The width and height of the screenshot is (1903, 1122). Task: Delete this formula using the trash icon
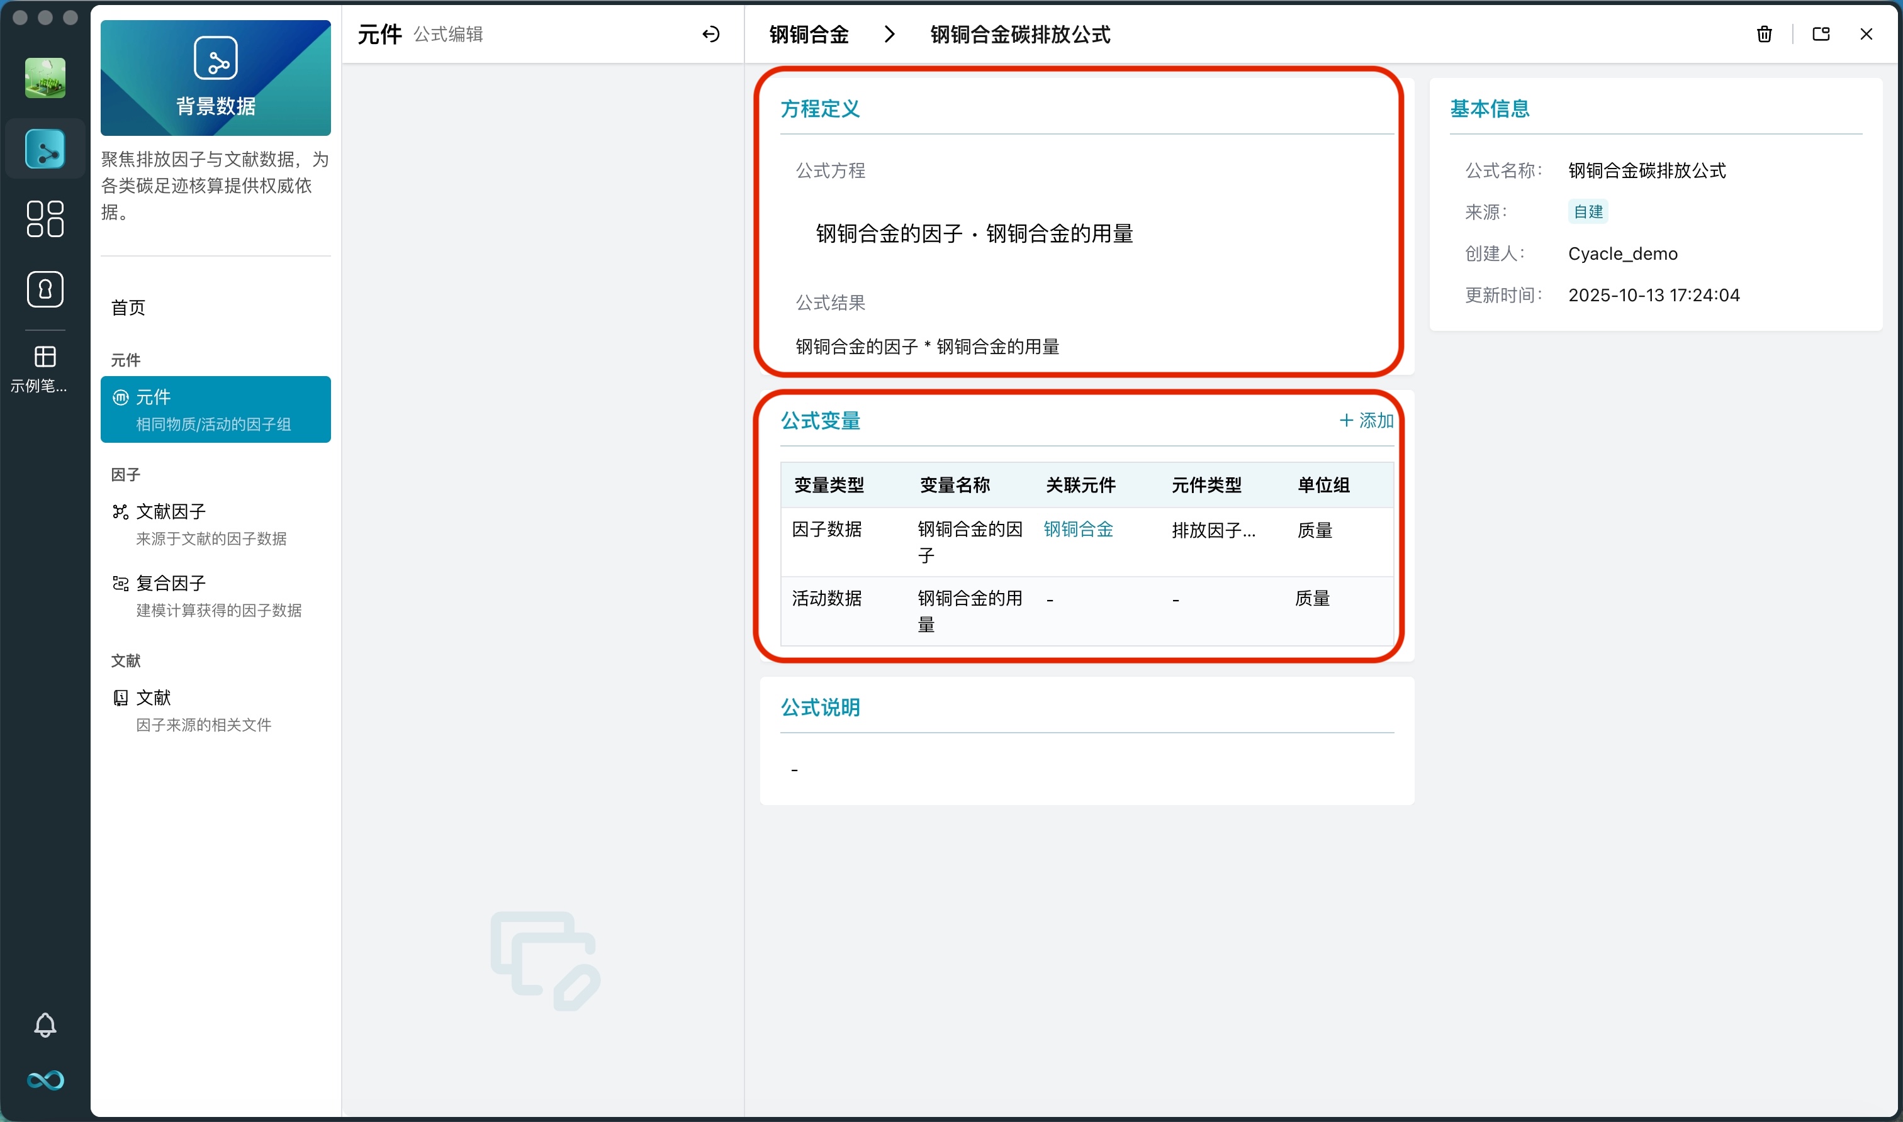1764,33
